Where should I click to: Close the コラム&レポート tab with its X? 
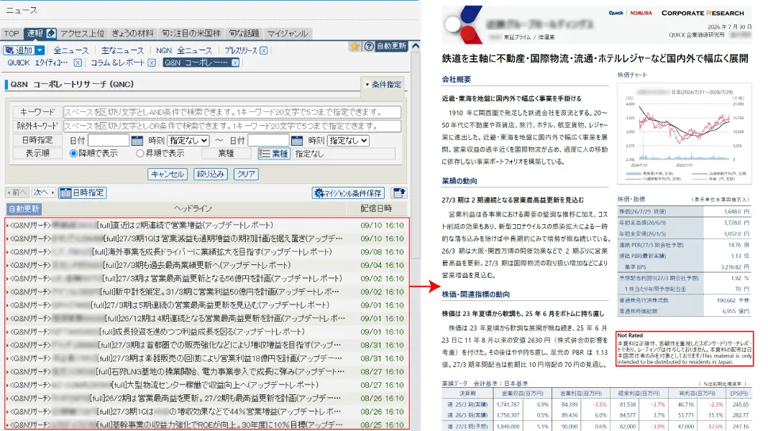coord(152,62)
